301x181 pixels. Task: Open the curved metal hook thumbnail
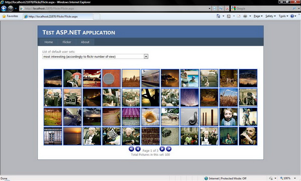(189, 117)
